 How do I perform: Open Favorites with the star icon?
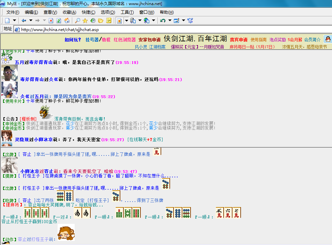tap(85, 21)
